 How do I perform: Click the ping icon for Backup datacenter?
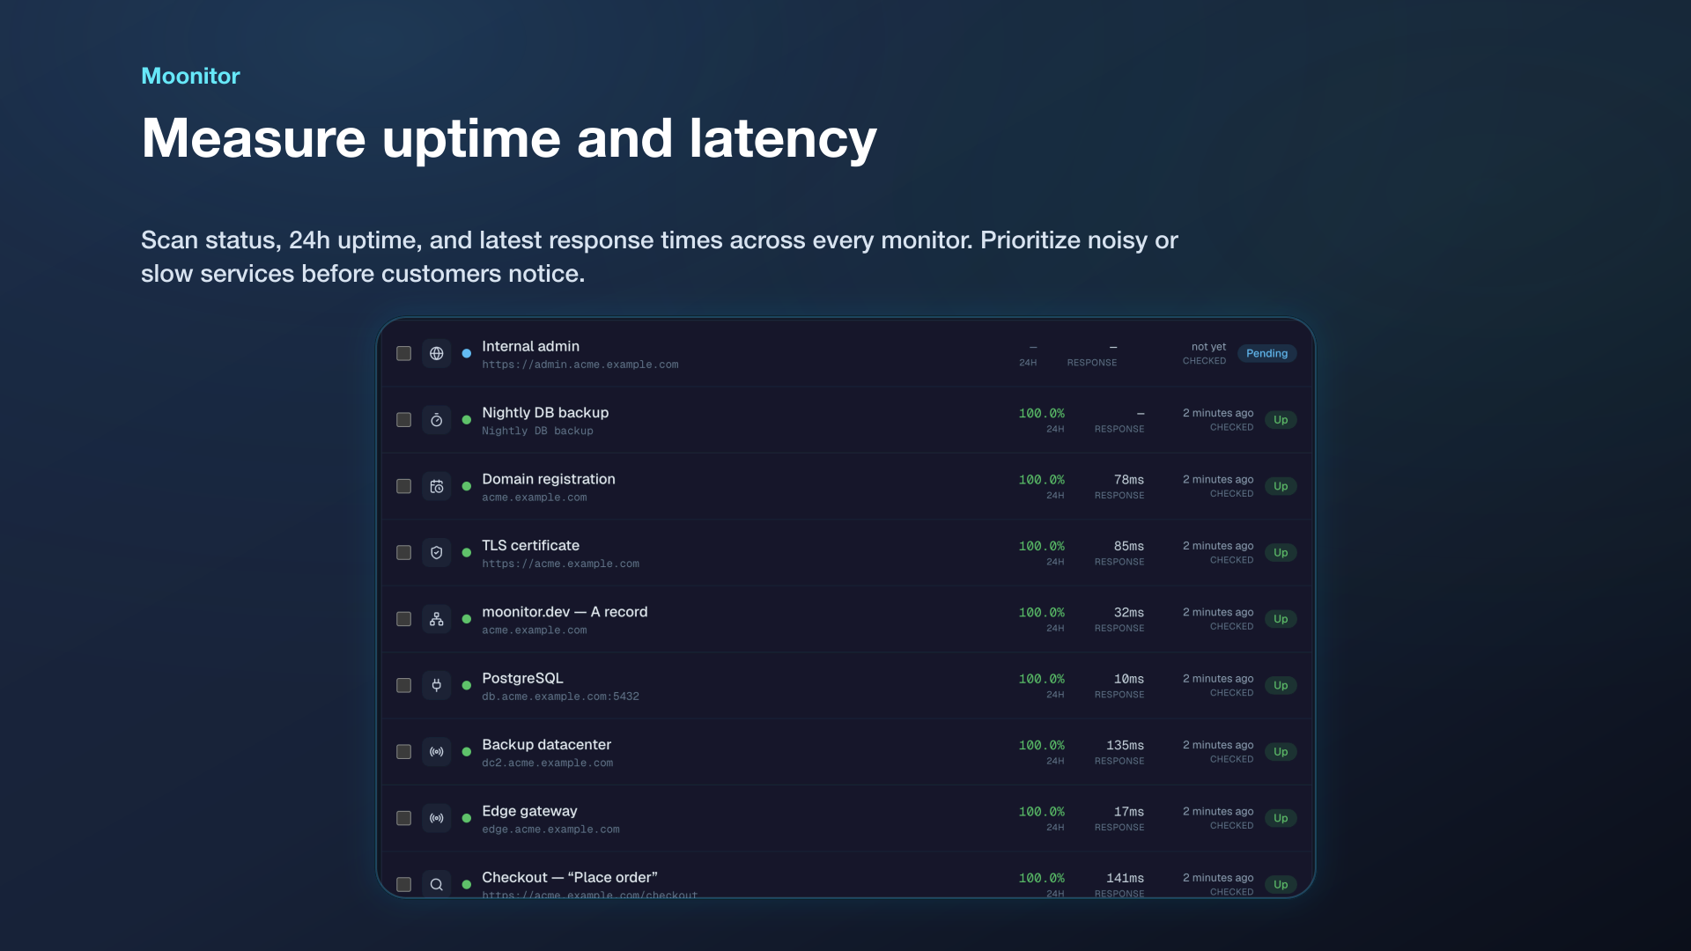click(436, 752)
